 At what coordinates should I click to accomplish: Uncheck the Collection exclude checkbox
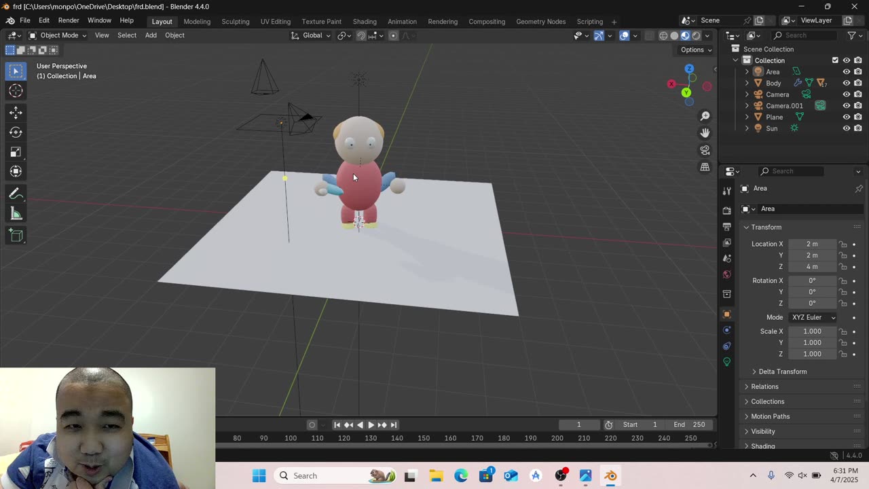[x=835, y=60]
